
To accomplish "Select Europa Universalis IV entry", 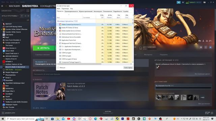I will [12, 43].
